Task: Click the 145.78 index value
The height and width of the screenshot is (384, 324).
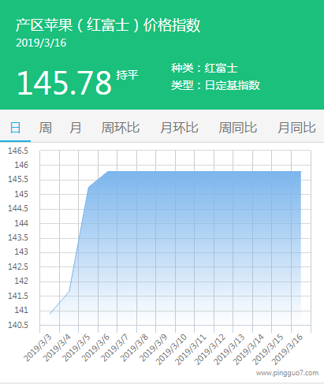Action: (65, 83)
